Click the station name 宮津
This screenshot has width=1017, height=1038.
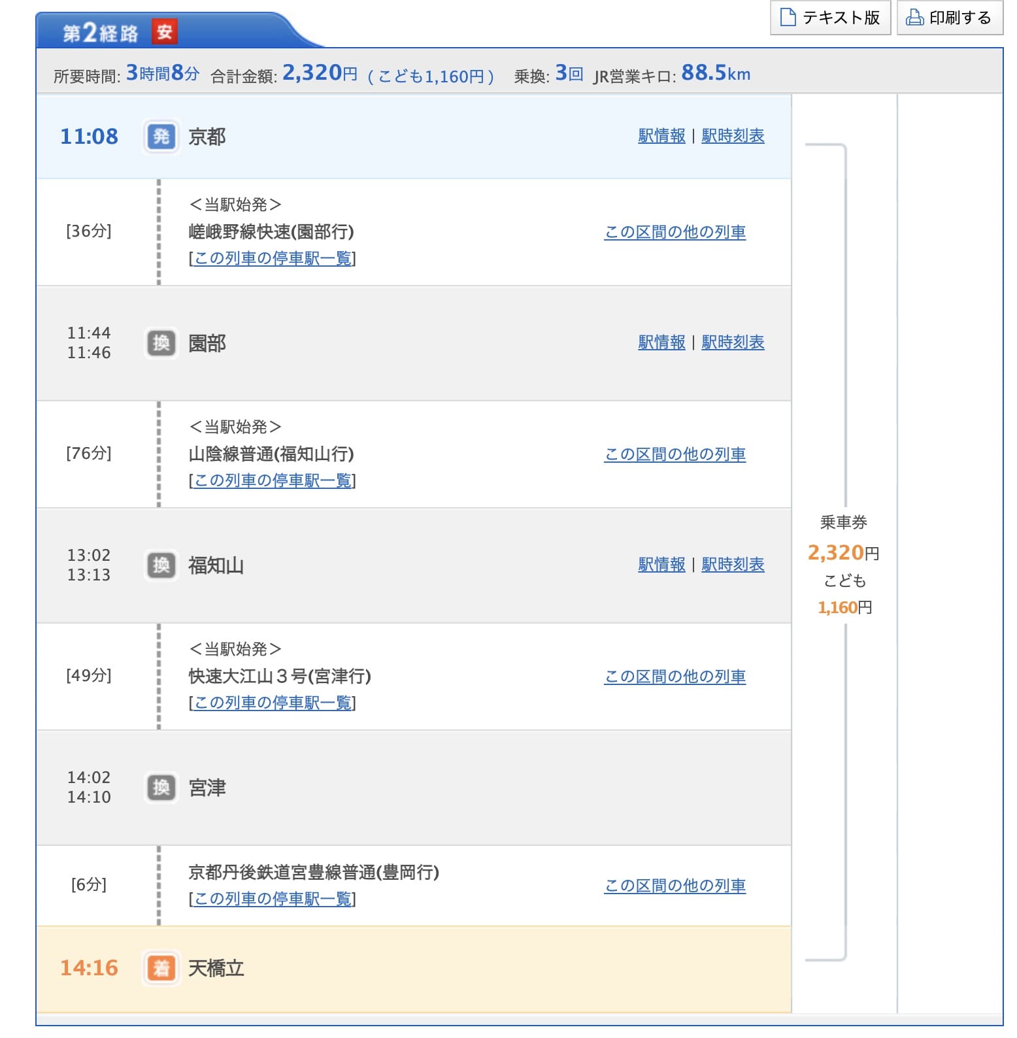pyautogui.click(x=207, y=788)
